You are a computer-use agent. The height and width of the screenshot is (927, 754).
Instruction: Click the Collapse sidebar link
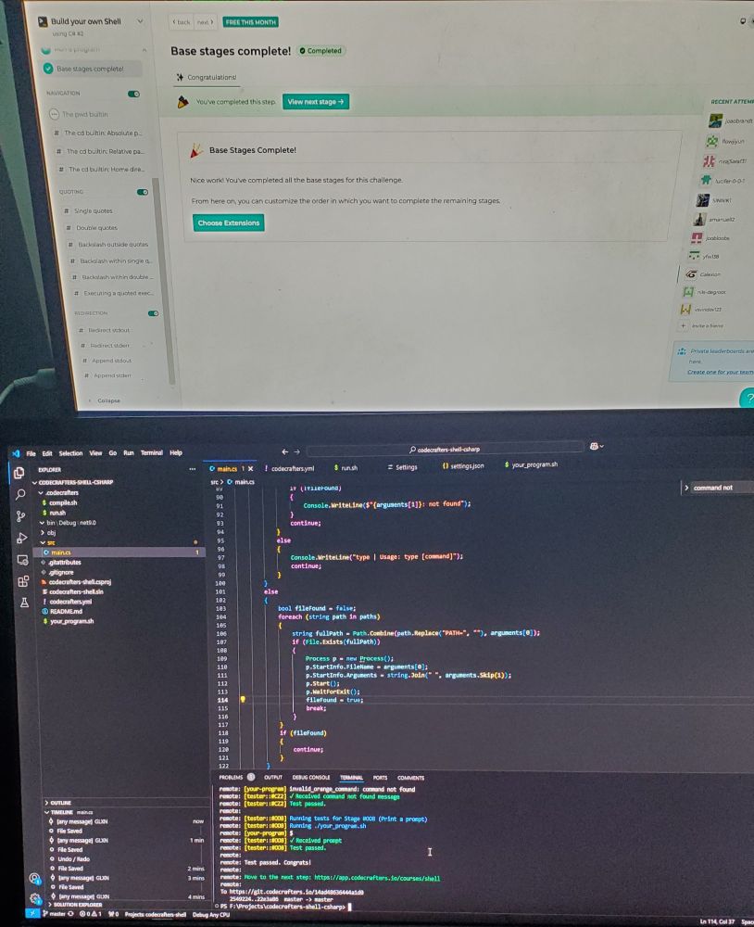(x=105, y=400)
